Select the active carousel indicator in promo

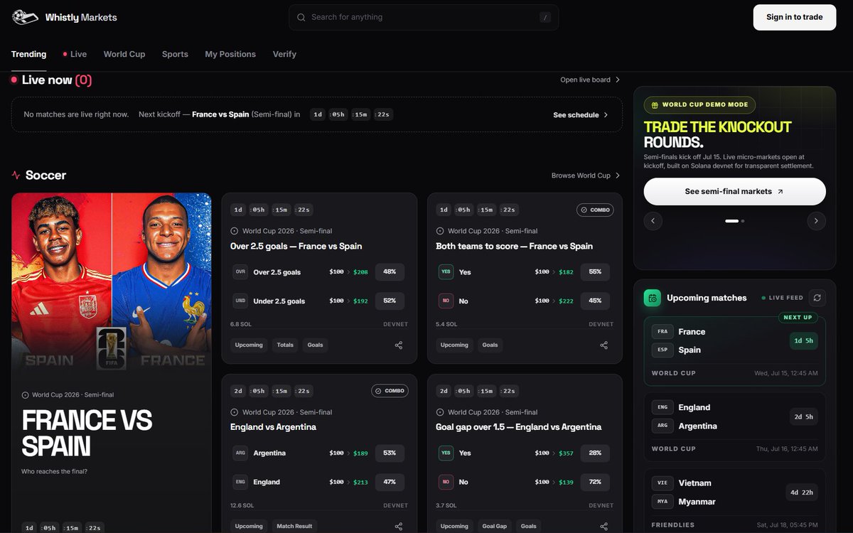point(731,221)
